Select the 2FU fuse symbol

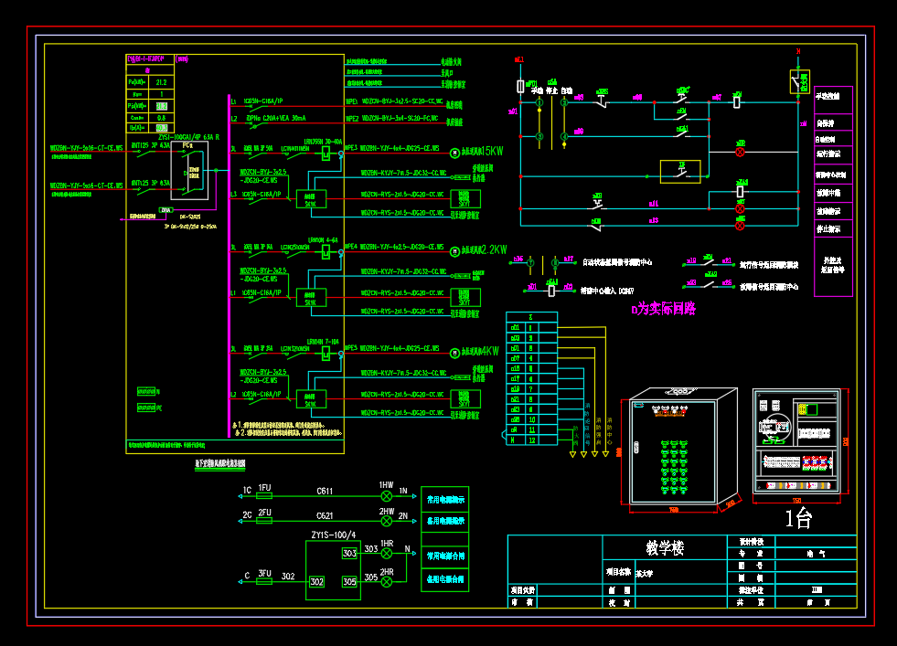264,521
